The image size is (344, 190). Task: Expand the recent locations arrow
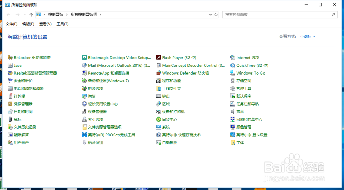pyautogui.click(x=25, y=15)
